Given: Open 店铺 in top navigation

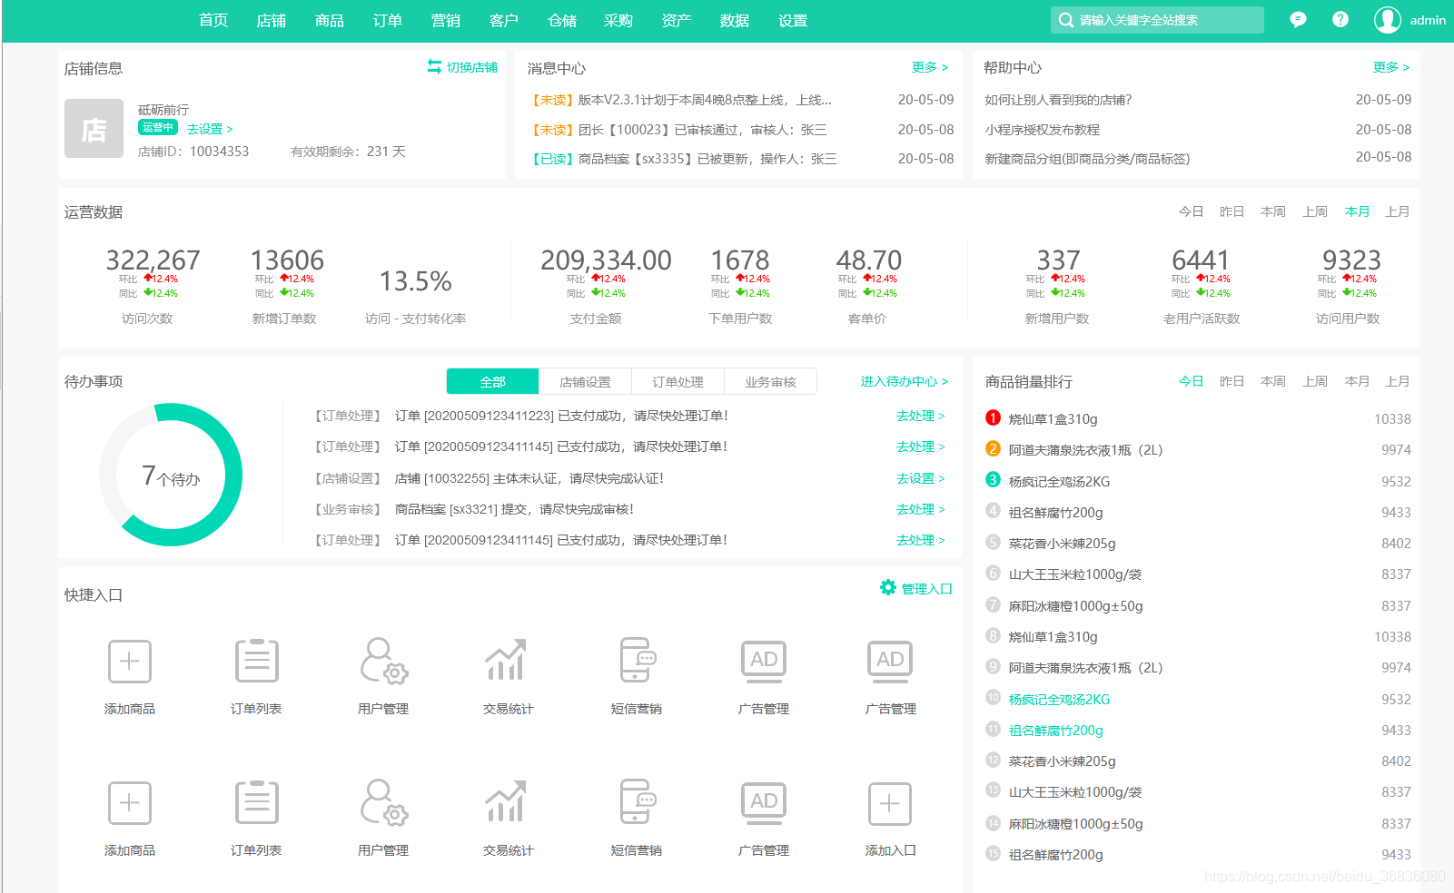Looking at the screenshot, I should click(272, 20).
